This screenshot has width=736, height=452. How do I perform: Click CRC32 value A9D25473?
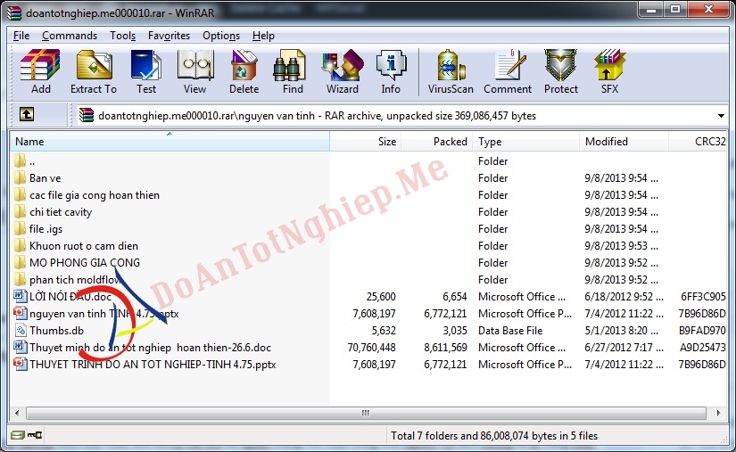pos(702,347)
